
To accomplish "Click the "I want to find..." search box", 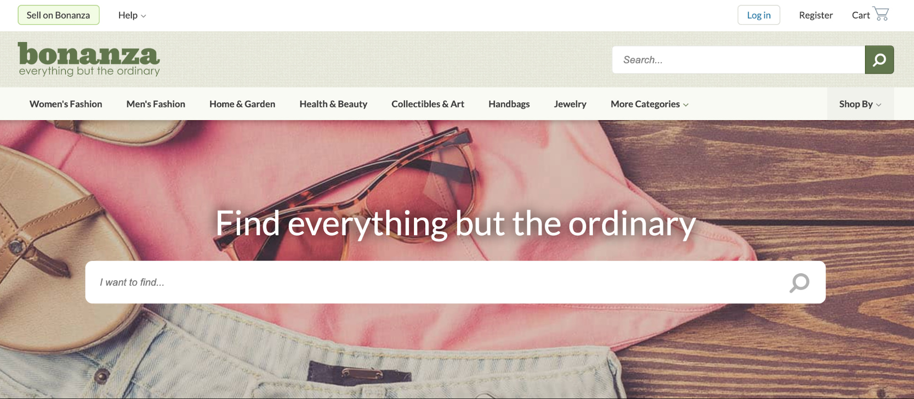I will (455, 282).
